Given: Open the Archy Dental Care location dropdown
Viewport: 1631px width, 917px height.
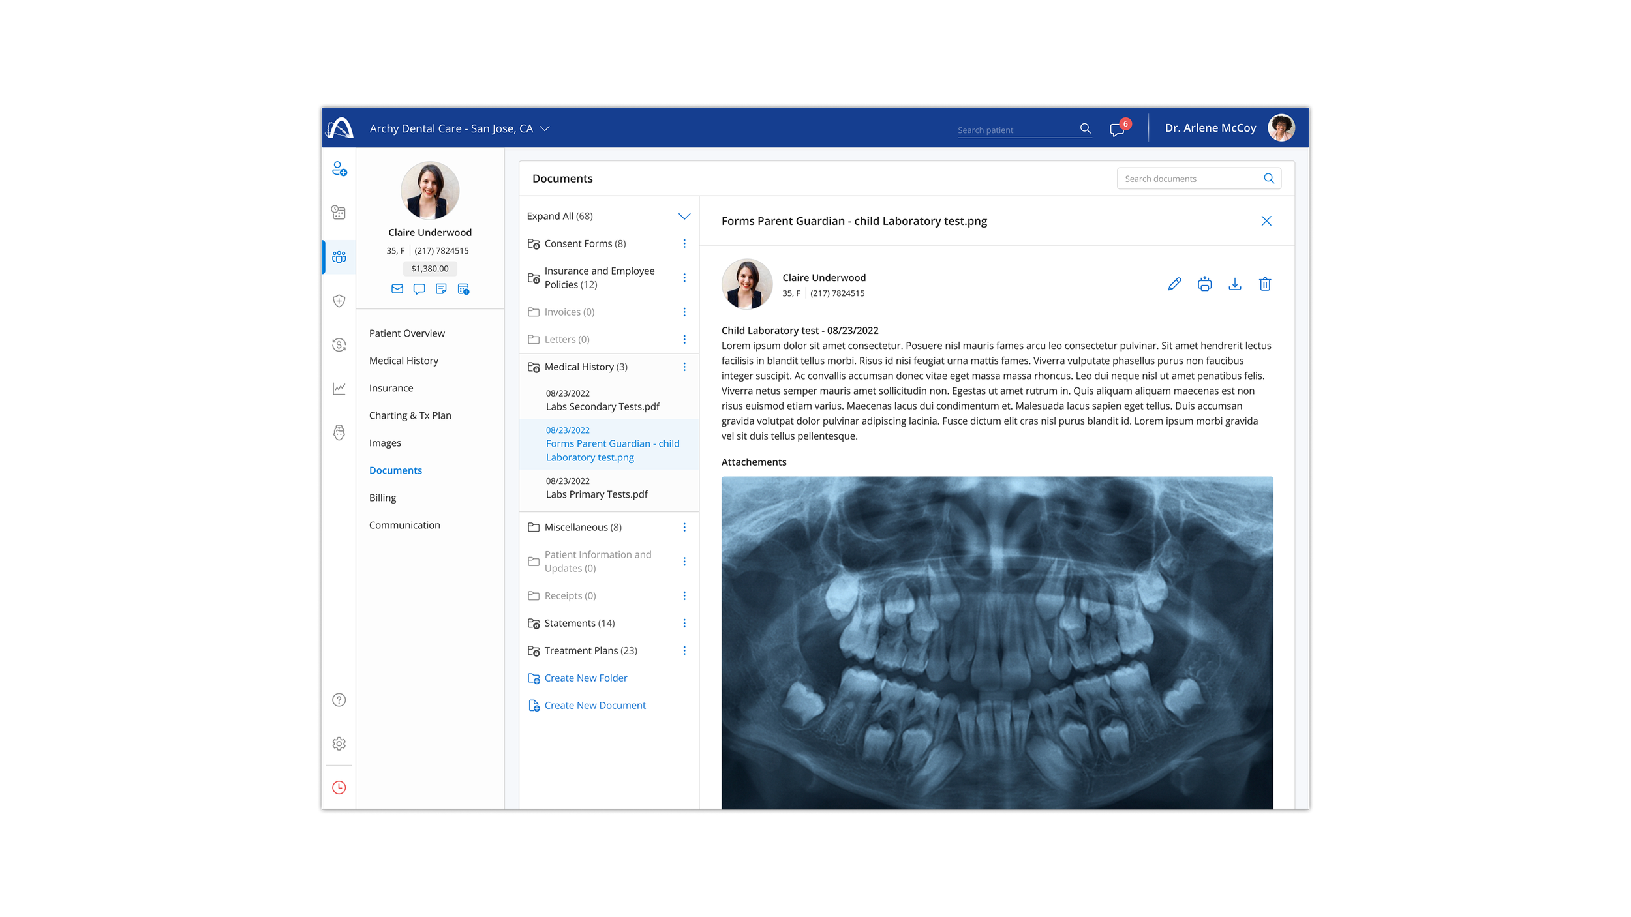Looking at the screenshot, I should [x=545, y=129].
